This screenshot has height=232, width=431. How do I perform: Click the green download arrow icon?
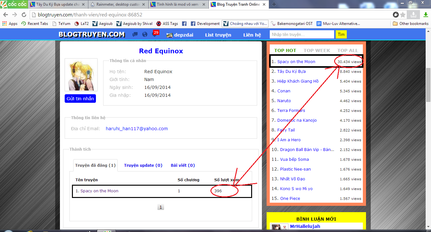[425, 15]
